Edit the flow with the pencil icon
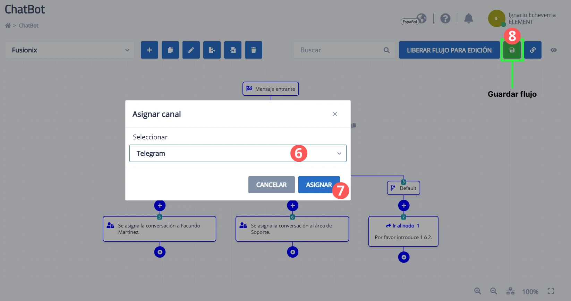Viewport: 571px width, 301px height. [x=191, y=50]
